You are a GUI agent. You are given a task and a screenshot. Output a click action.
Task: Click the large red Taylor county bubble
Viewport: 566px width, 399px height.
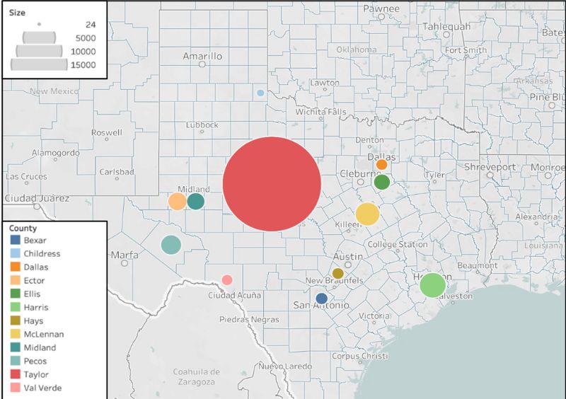[x=272, y=184]
